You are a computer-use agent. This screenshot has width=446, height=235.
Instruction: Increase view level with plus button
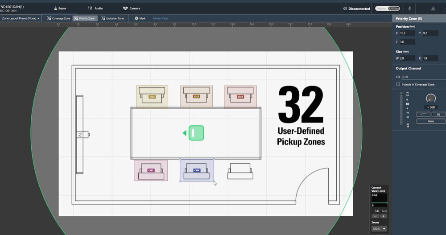pos(383,216)
